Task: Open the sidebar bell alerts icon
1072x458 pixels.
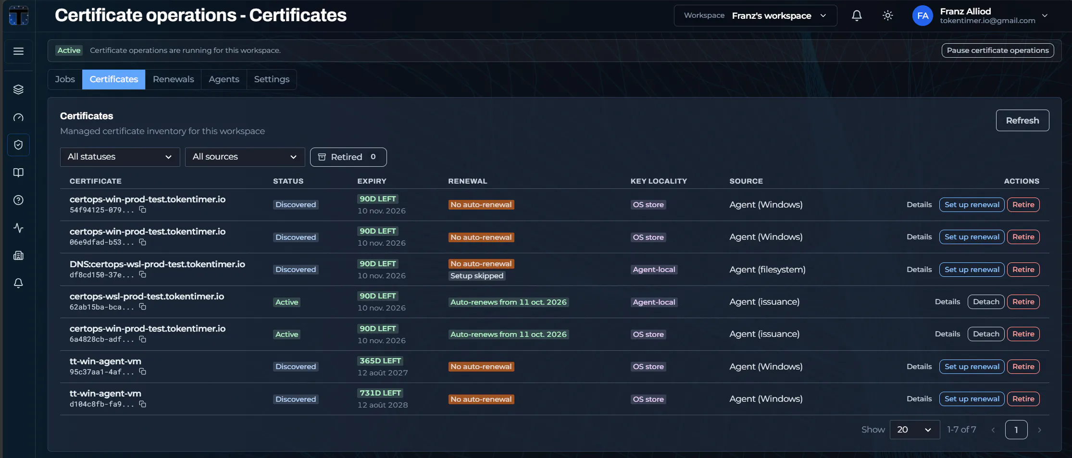Action: (x=18, y=283)
